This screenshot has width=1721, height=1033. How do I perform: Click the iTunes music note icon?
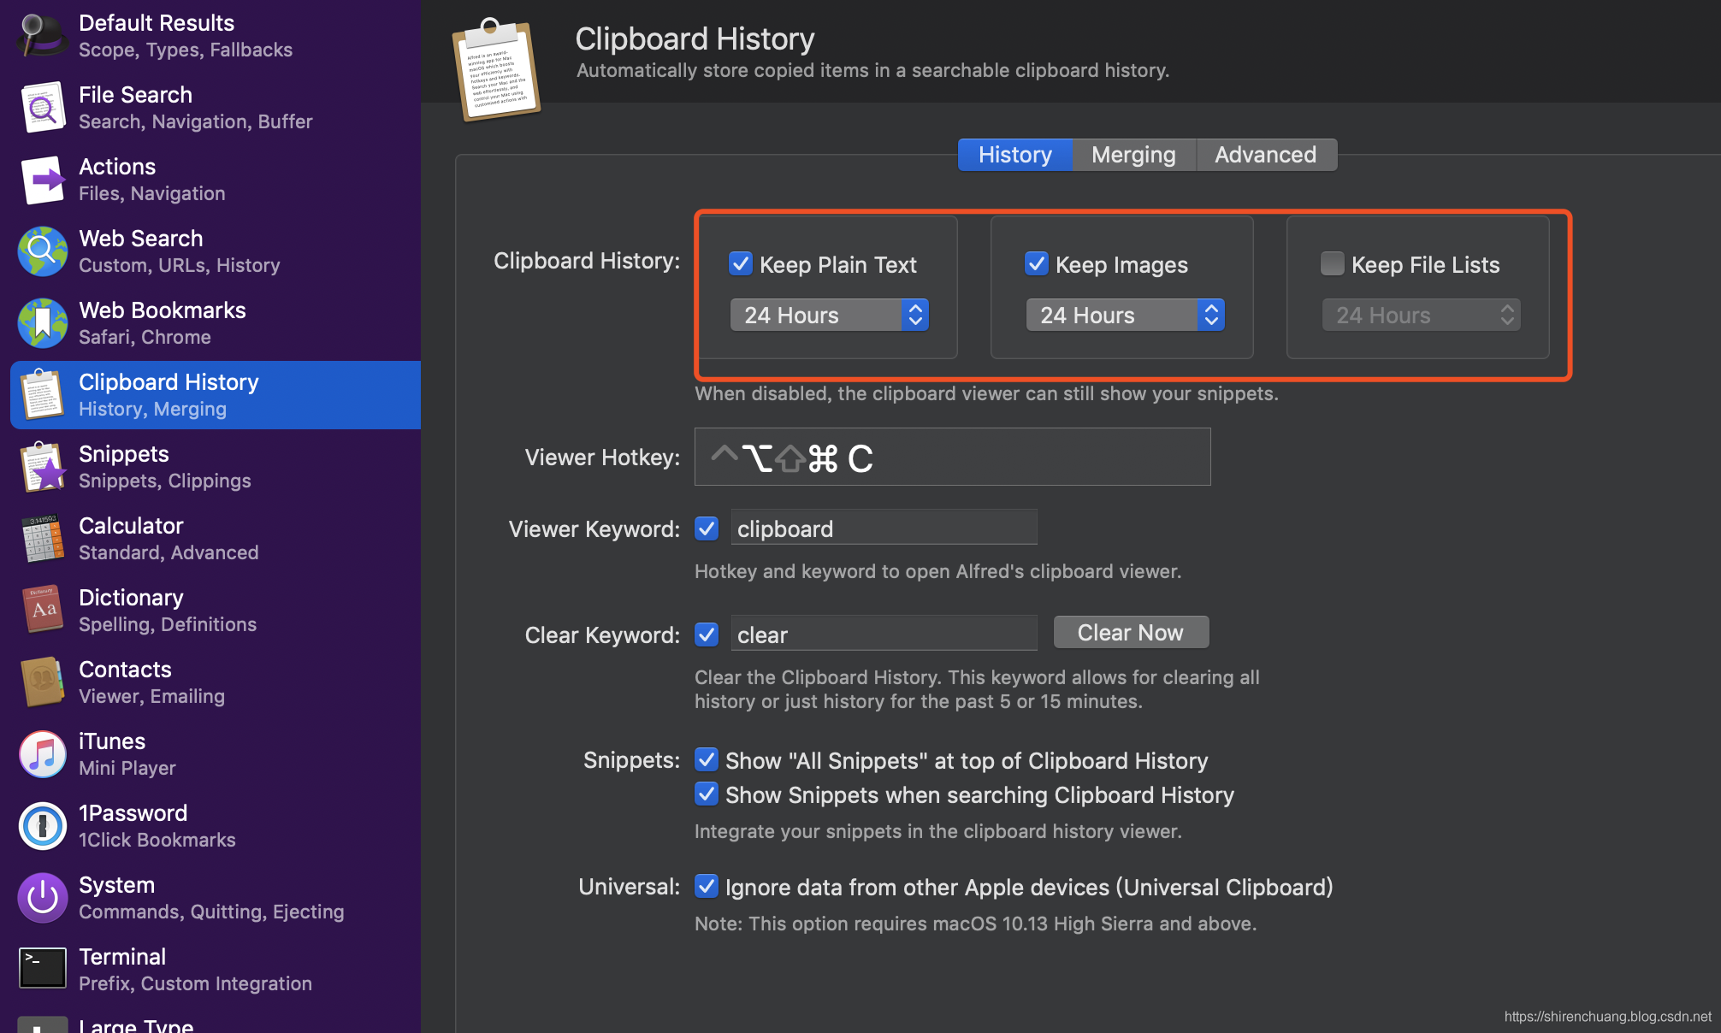(42, 754)
